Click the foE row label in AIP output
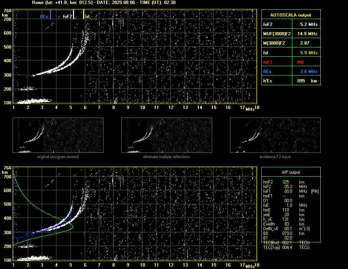The height and width of the screenshot is (269, 348). [266, 205]
